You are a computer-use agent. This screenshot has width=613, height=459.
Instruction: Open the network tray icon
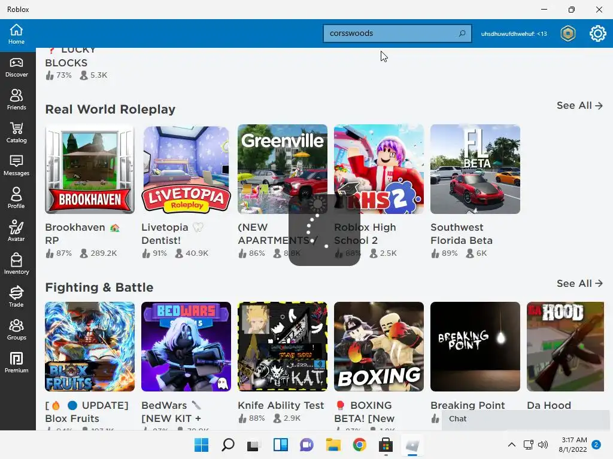(x=528, y=445)
